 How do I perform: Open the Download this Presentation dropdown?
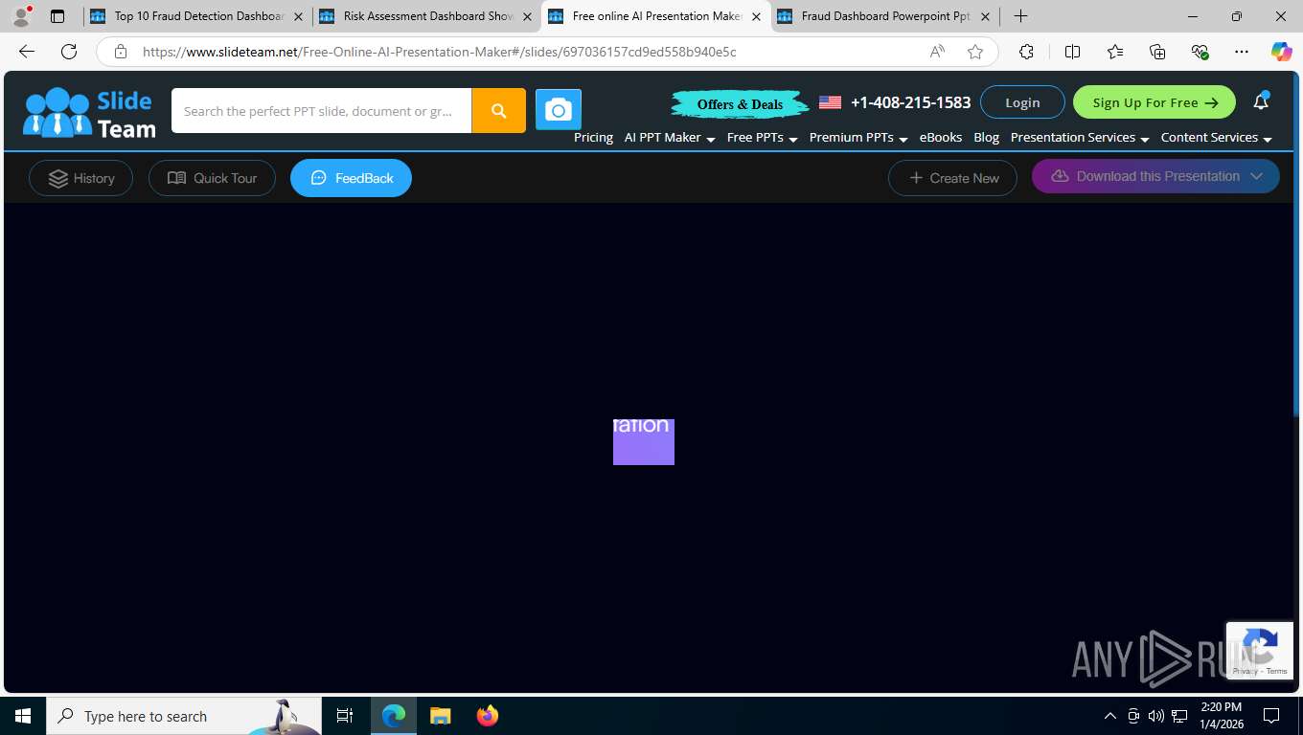(1155, 176)
